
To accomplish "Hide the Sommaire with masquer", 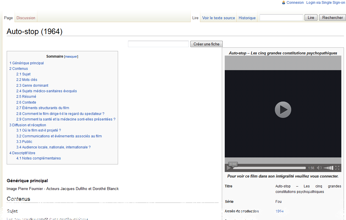I will (71, 56).
